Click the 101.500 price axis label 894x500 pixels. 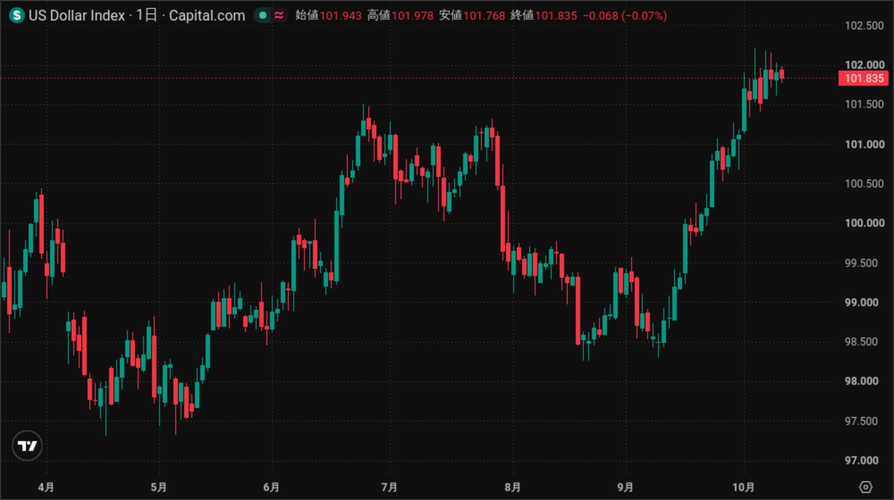click(864, 104)
